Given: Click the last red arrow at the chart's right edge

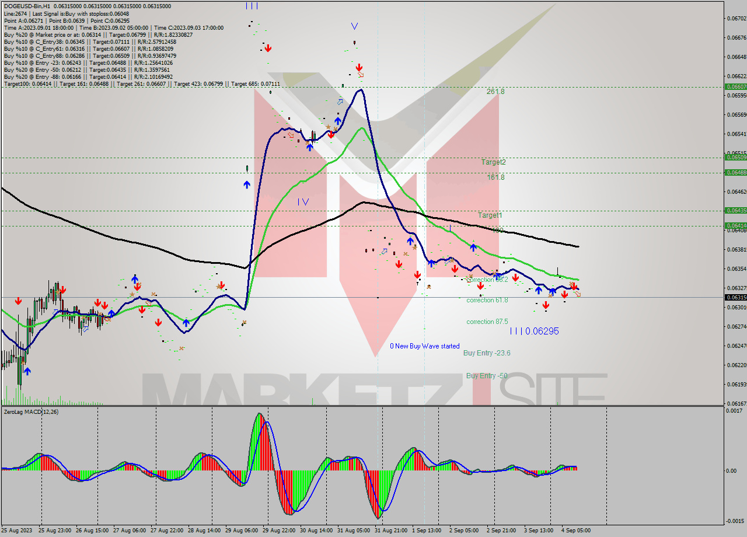Looking at the screenshot, I should coord(574,287).
